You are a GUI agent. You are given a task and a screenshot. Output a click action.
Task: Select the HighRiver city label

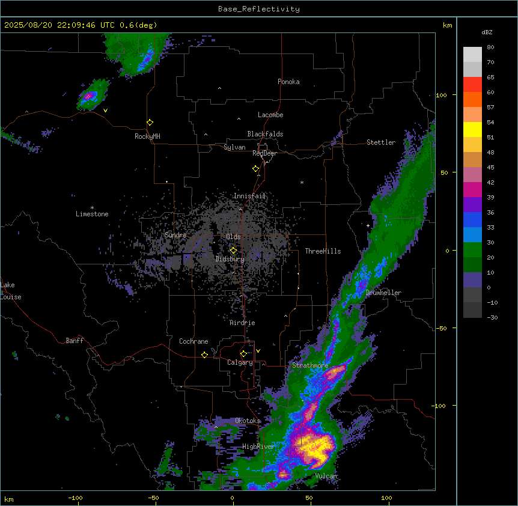(x=258, y=447)
